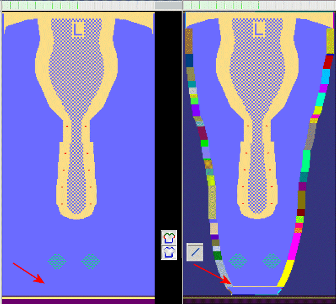Select right green diamond in right panel
Image resolution: width=336 pixels, height=304 pixels.
[272, 260]
